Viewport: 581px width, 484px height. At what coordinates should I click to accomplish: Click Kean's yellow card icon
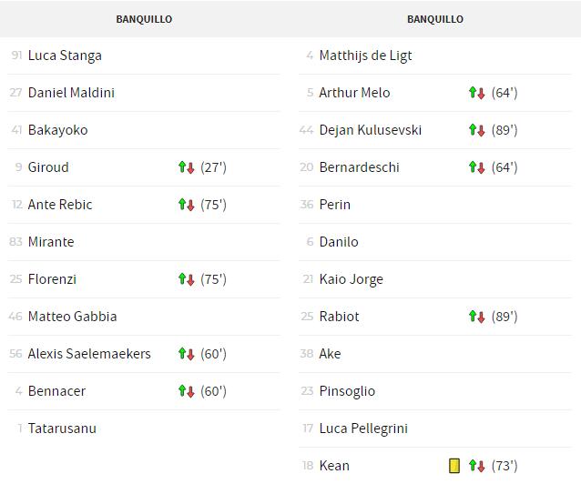point(454,466)
